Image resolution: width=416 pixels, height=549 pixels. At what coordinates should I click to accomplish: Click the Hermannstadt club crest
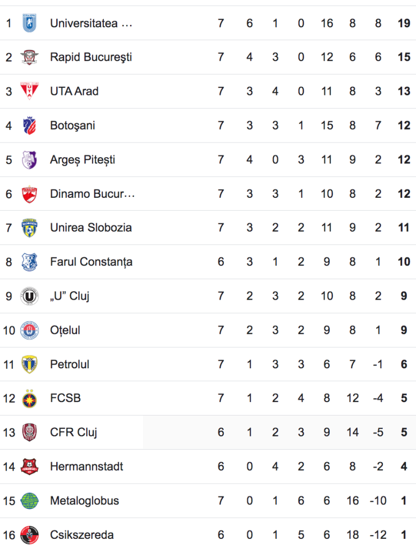[29, 467]
